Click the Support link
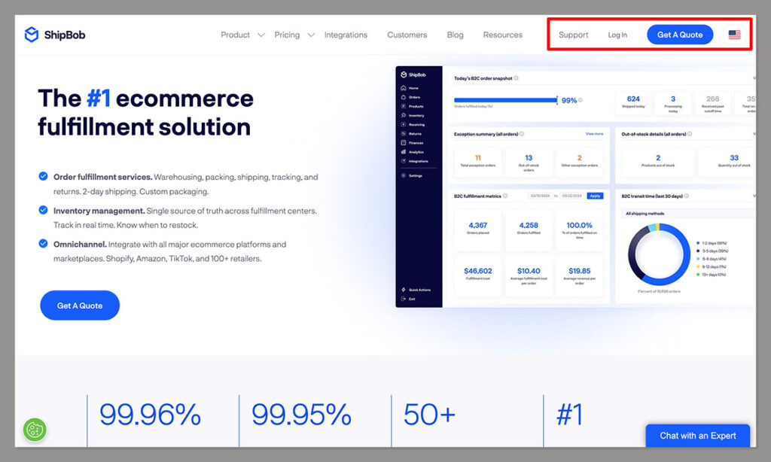Image resolution: width=771 pixels, height=462 pixels. click(x=573, y=35)
